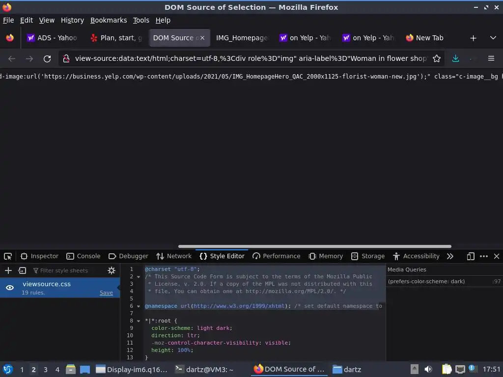Open devtools customize ellipsis menu
The width and height of the screenshot is (503, 377).
pyautogui.click(x=484, y=256)
